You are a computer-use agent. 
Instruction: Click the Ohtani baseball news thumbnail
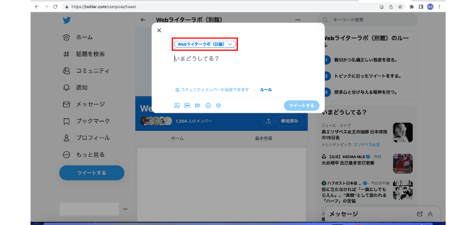click(x=402, y=164)
